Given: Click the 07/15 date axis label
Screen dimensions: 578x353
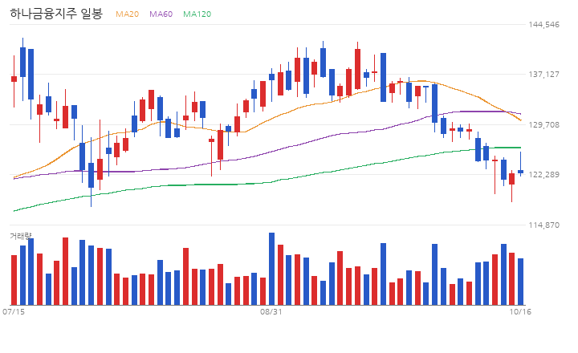Looking at the screenshot, I should (x=14, y=312).
